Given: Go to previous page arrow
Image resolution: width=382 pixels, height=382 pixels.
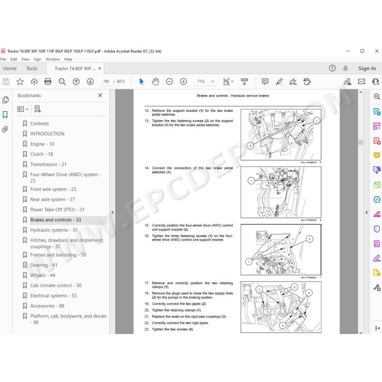Looking at the screenshot, I should click(x=76, y=82).
